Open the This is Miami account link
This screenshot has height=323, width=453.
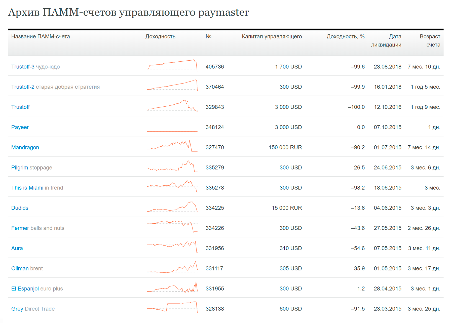(x=27, y=188)
